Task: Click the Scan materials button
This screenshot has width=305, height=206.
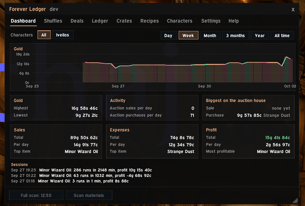Action: 89,195
